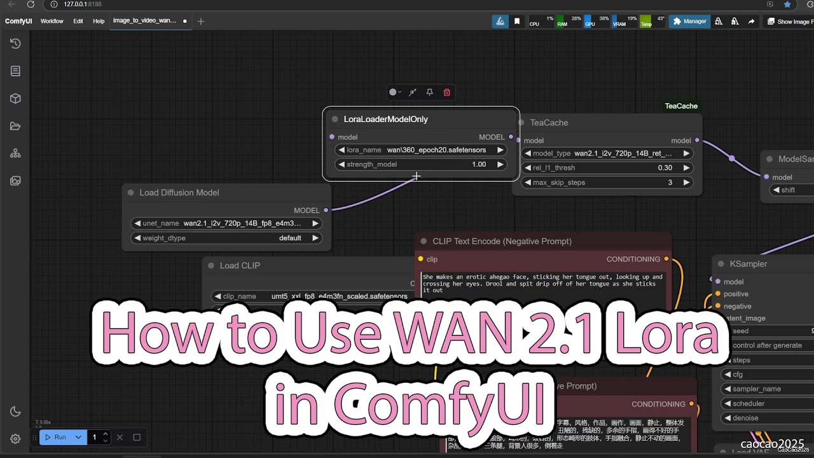
Task: Click the bypass node icon in toolbar
Action: point(412,92)
